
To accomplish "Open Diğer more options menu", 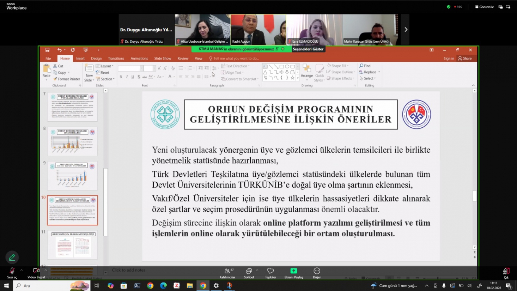I will (x=317, y=273).
